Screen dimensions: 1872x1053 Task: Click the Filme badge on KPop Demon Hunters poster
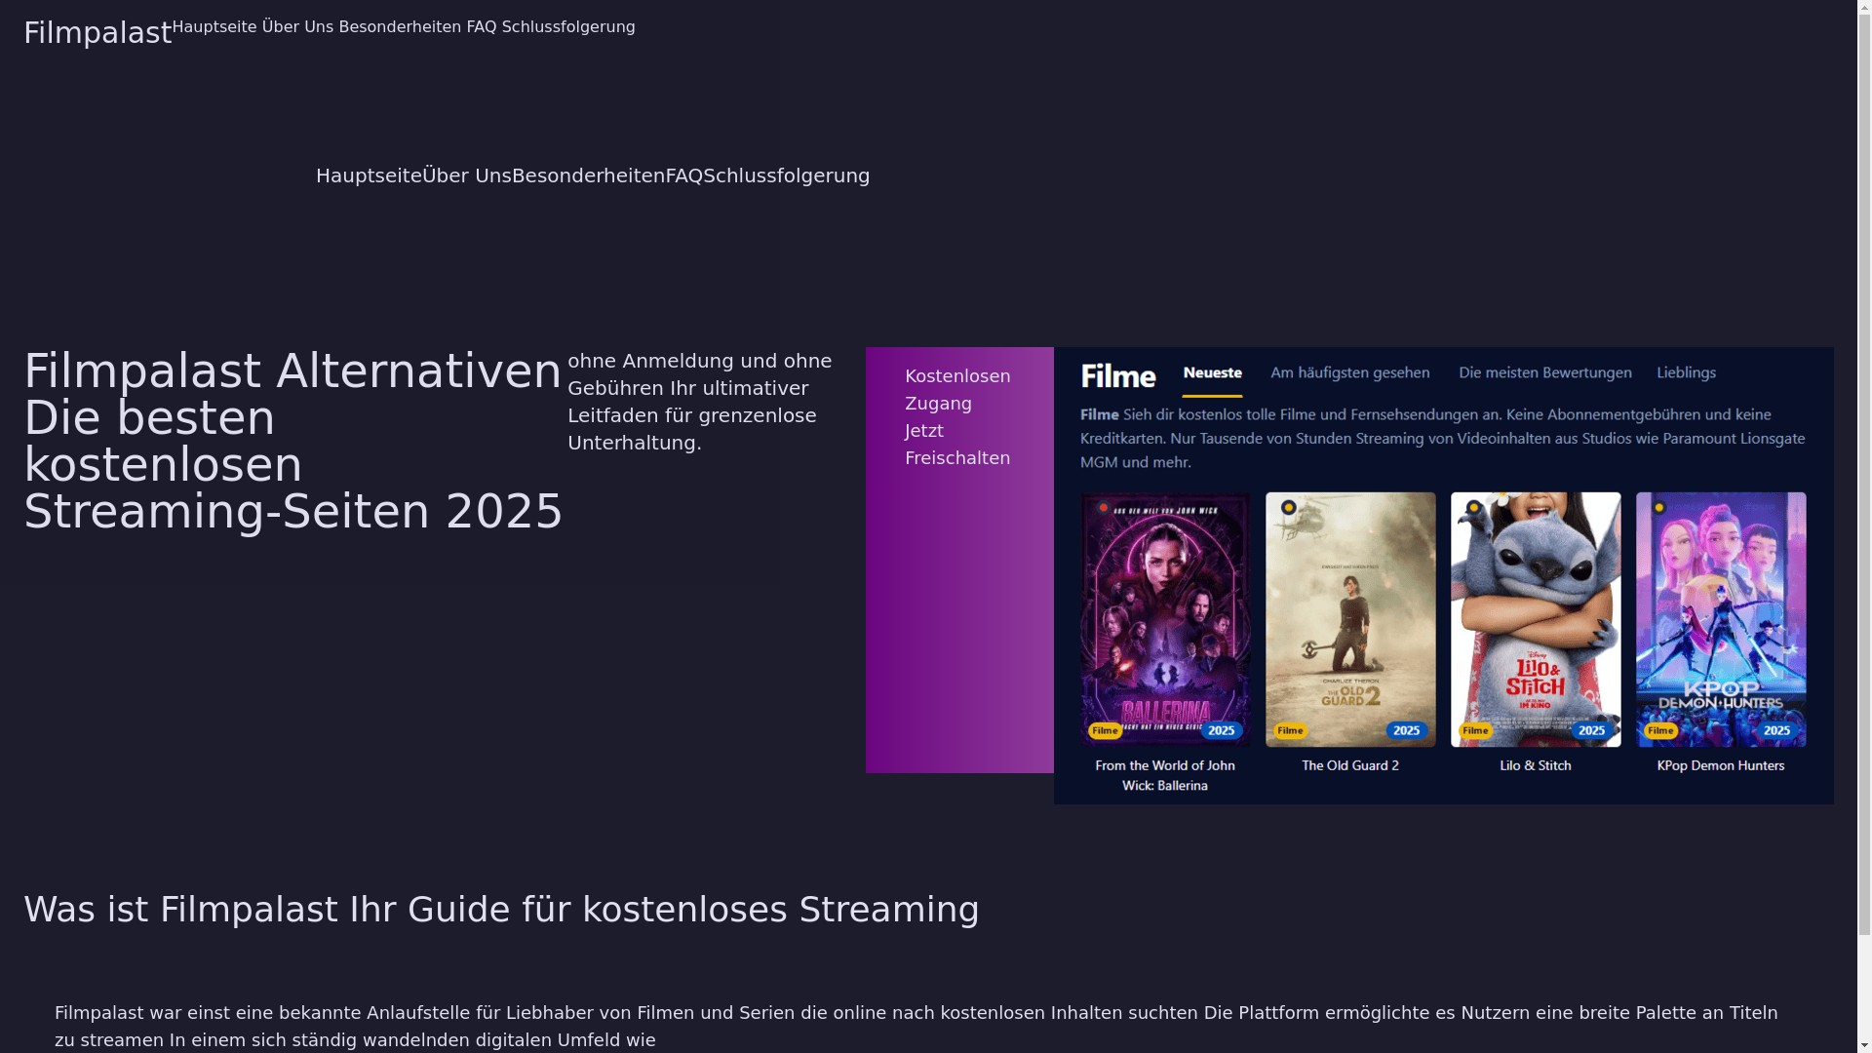coord(1660,731)
